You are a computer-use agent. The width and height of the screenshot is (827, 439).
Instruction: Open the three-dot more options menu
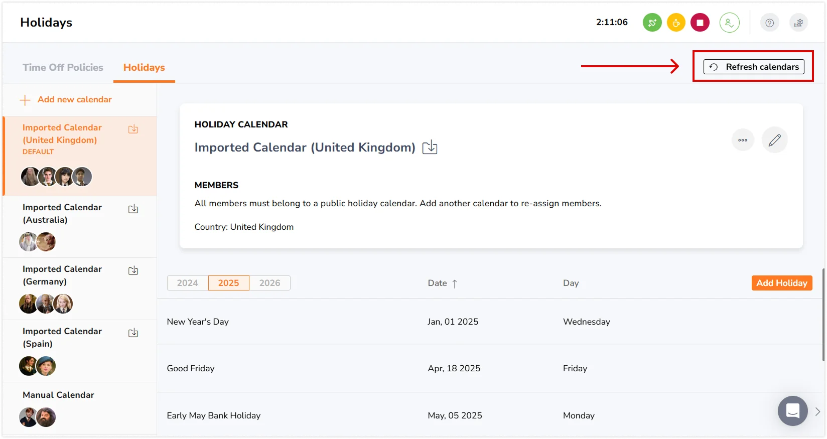(x=743, y=140)
